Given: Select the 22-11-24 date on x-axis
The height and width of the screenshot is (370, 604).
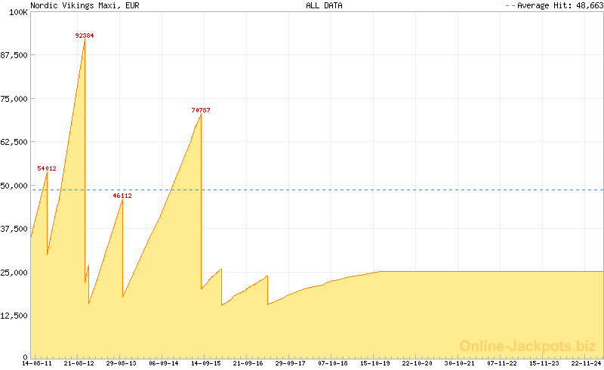Looking at the screenshot, I should click(x=587, y=363).
